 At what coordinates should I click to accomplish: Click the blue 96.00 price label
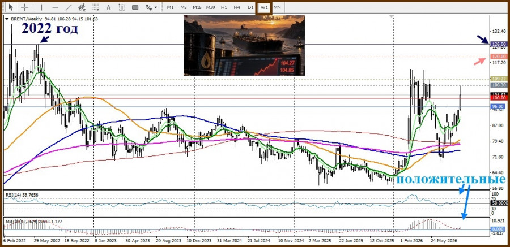(x=499, y=106)
